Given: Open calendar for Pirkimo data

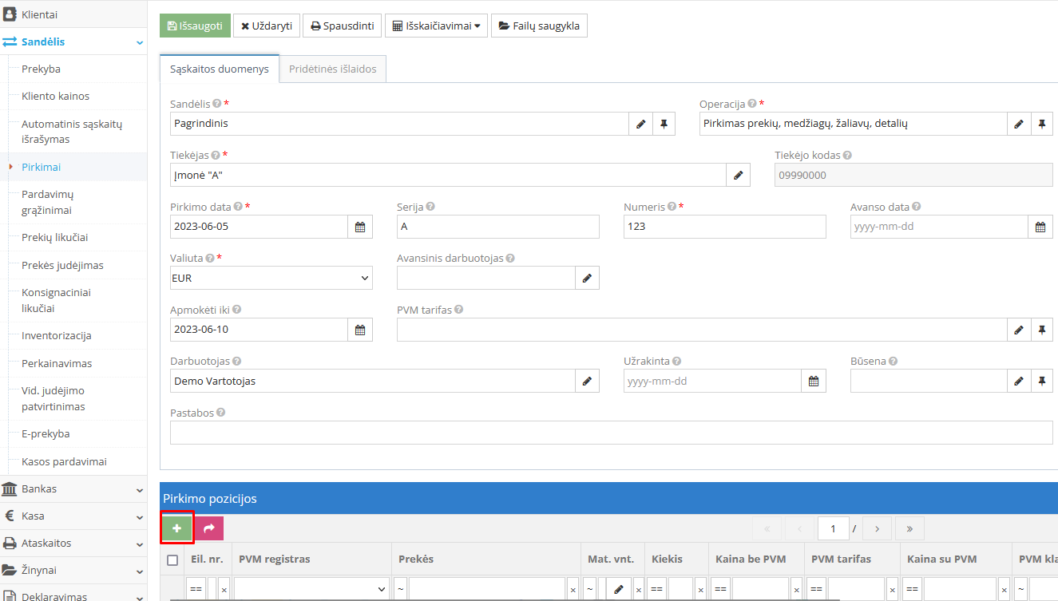Looking at the screenshot, I should tap(360, 226).
